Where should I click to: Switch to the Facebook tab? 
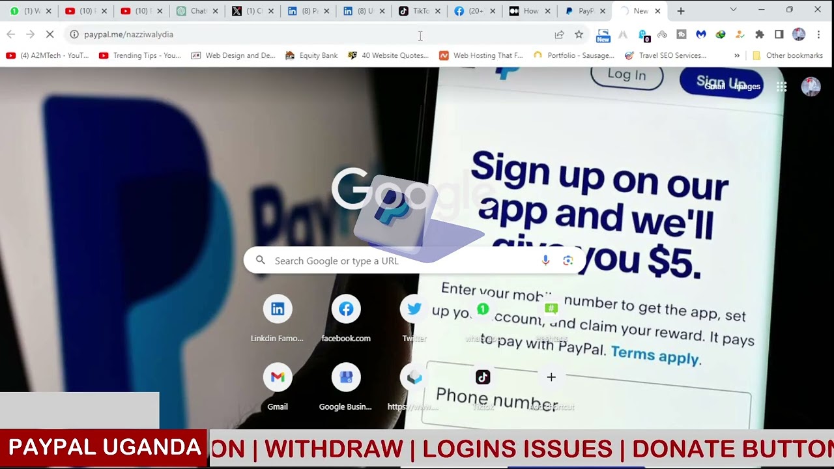coord(475,11)
